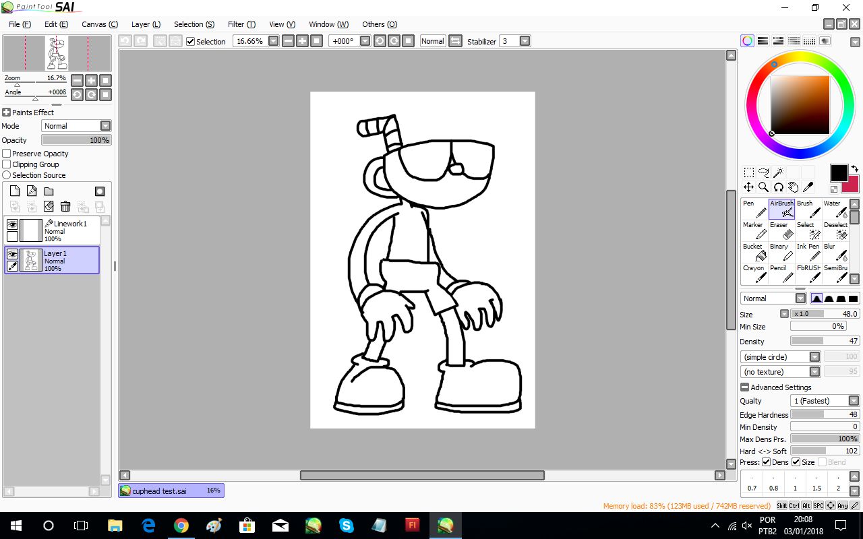Open Chrome from the Windows taskbar
The height and width of the screenshot is (539, 863).
point(181,525)
